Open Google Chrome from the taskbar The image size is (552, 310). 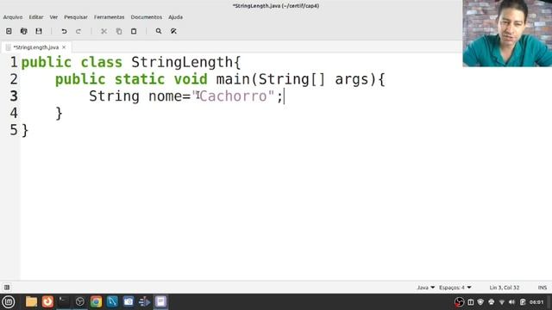(x=96, y=301)
